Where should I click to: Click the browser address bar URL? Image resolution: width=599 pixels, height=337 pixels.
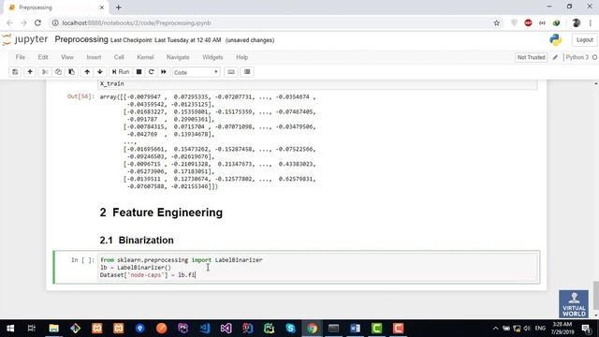click(137, 22)
